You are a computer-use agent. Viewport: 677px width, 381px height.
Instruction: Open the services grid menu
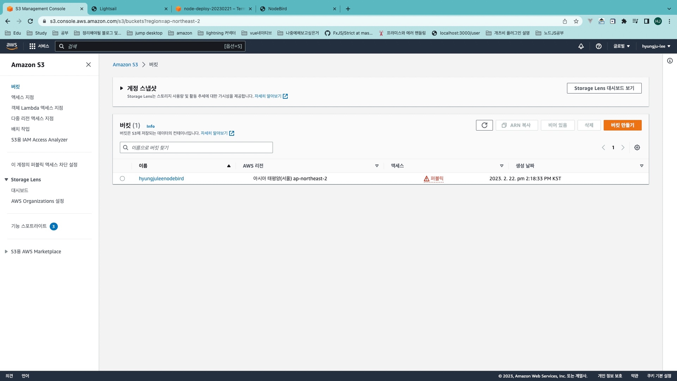(x=32, y=46)
